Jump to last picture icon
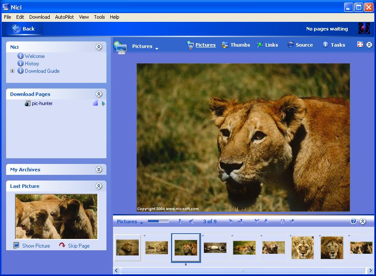 (240, 221)
